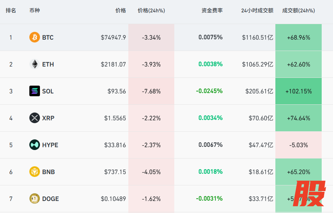Sort by 排名 column header
The height and width of the screenshot is (213, 333).
(11, 11)
